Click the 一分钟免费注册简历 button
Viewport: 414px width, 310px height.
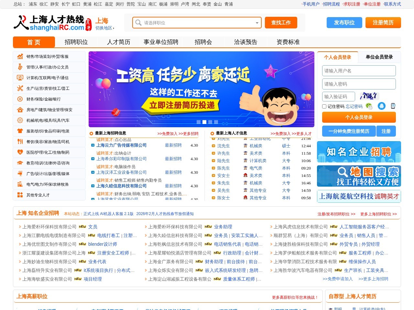pos(349,131)
